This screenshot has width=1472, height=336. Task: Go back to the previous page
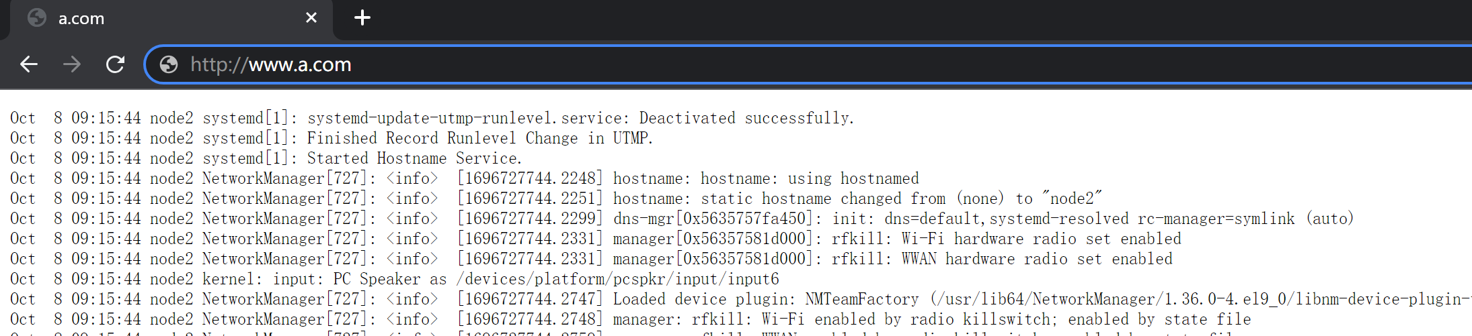pos(29,64)
